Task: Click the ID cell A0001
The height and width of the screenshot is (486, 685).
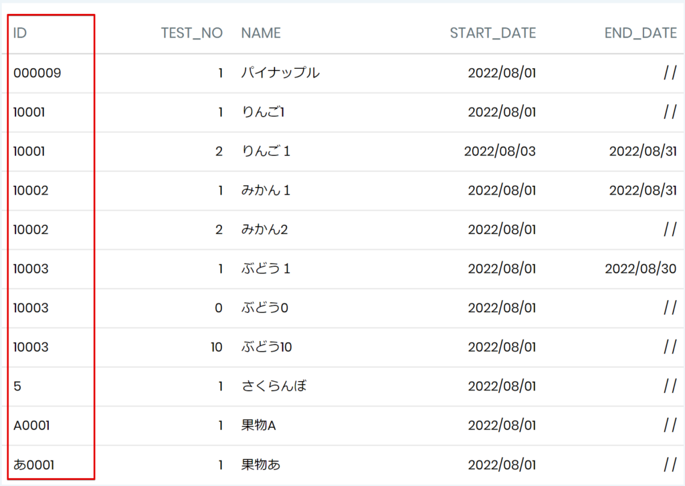Action: pos(31,425)
